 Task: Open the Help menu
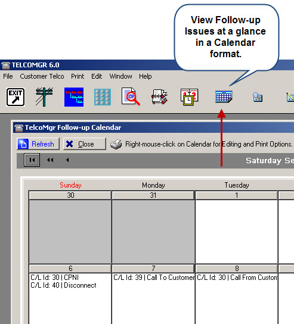[146, 76]
